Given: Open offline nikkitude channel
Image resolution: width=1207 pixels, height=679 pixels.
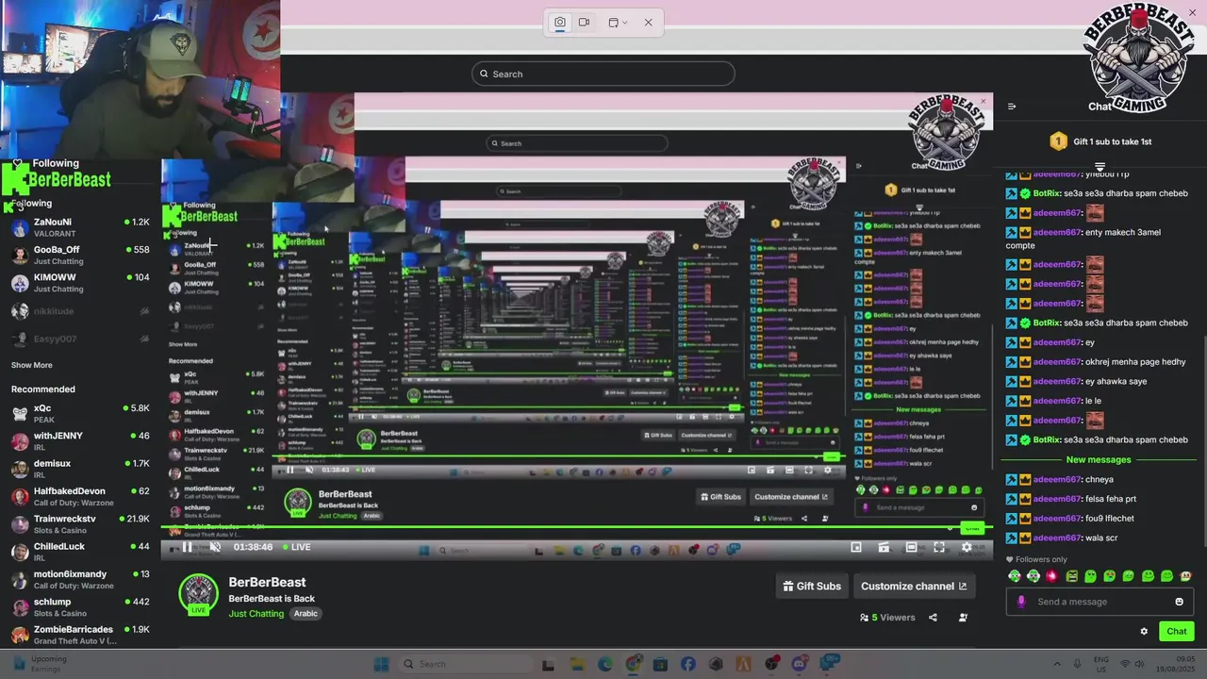Looking at the screenshot, I should [x=79, y=311].
